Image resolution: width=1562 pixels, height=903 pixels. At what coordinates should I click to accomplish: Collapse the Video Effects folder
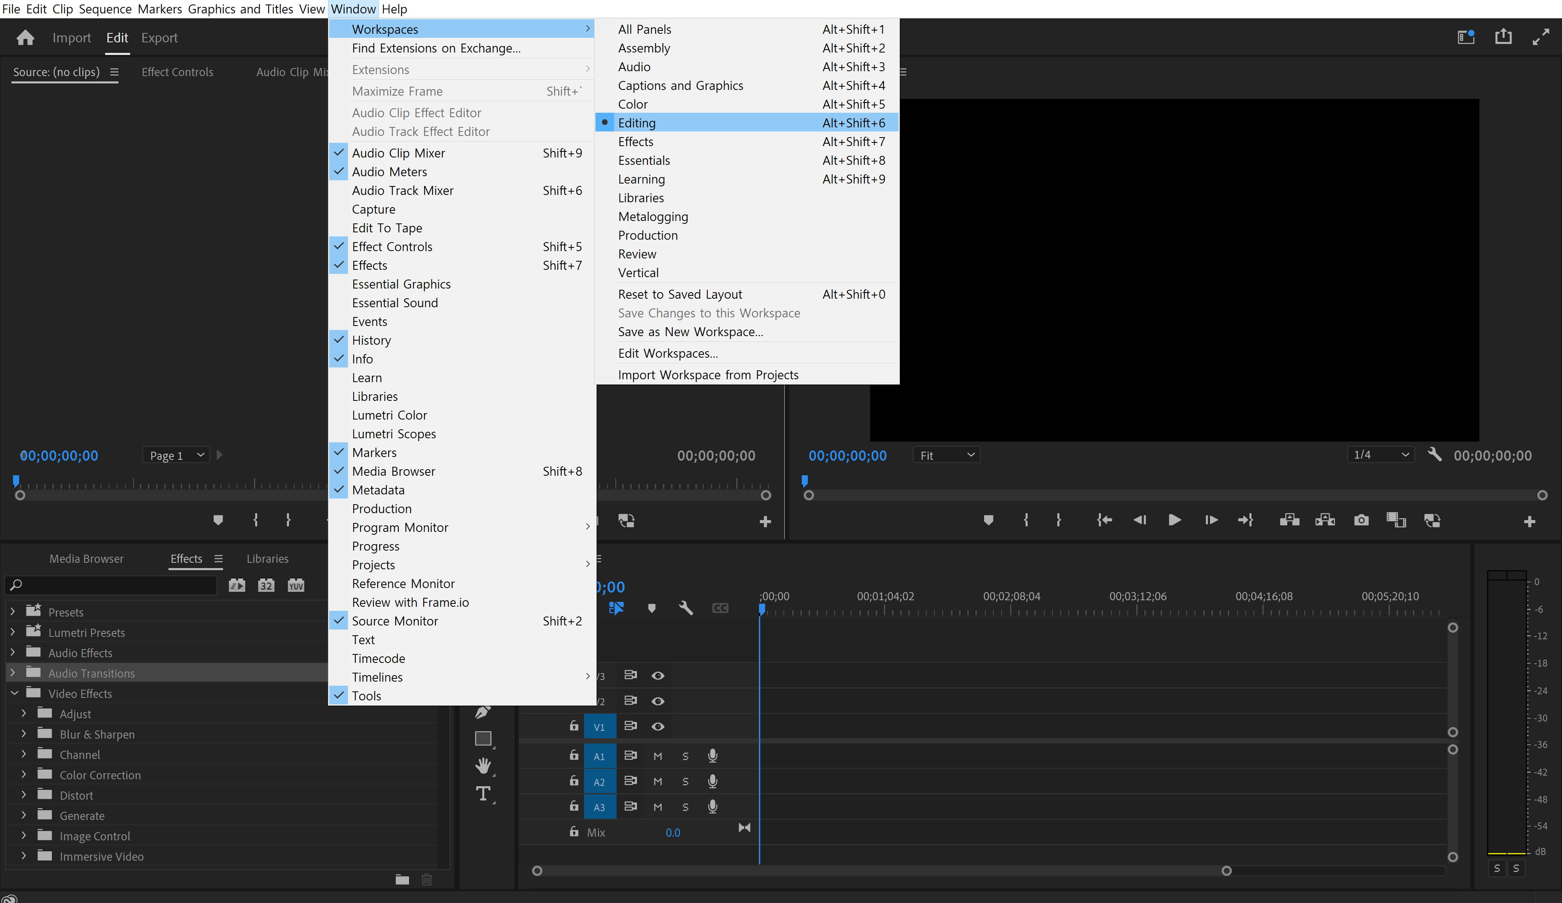point(14,693)
